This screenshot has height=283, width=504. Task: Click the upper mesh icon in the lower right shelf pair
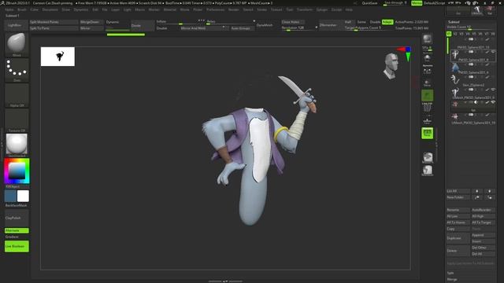click(427, 157)
